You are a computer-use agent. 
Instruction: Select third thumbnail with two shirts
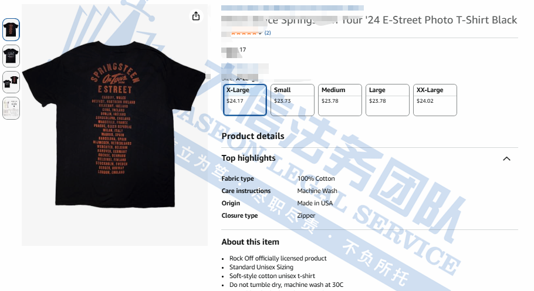point(11,82)
